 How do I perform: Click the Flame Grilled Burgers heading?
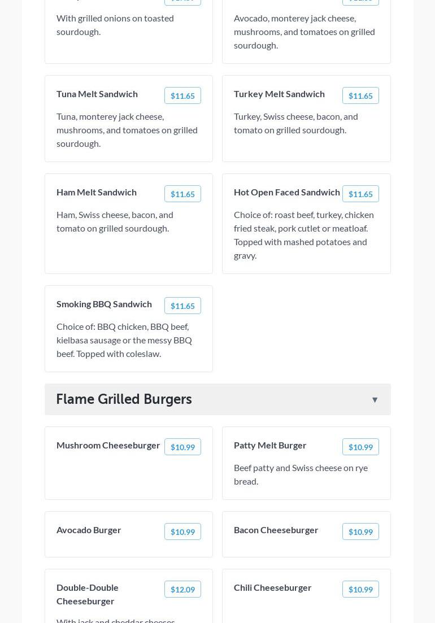tap(124, 399)
